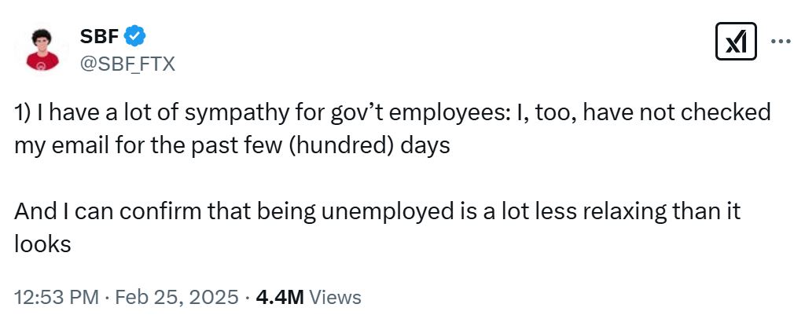Click the SBF display name
This screenshot has height=315, width=805.
(100, 36)
